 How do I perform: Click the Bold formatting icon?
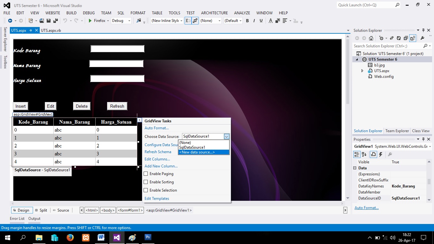pyautogui.click(x=247, y=20)
